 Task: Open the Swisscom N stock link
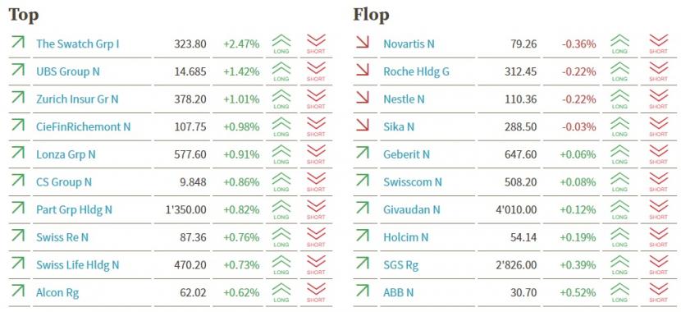pos(413,181)
